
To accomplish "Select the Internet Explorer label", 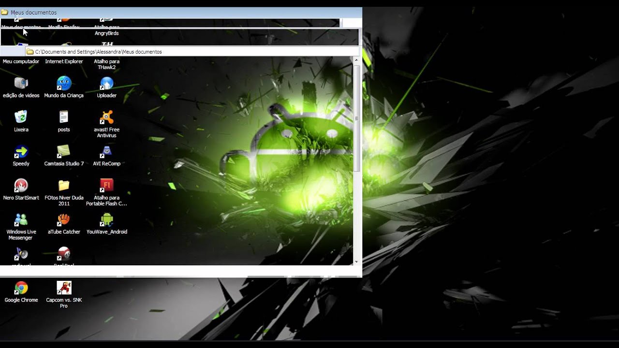I will (64, 61).
